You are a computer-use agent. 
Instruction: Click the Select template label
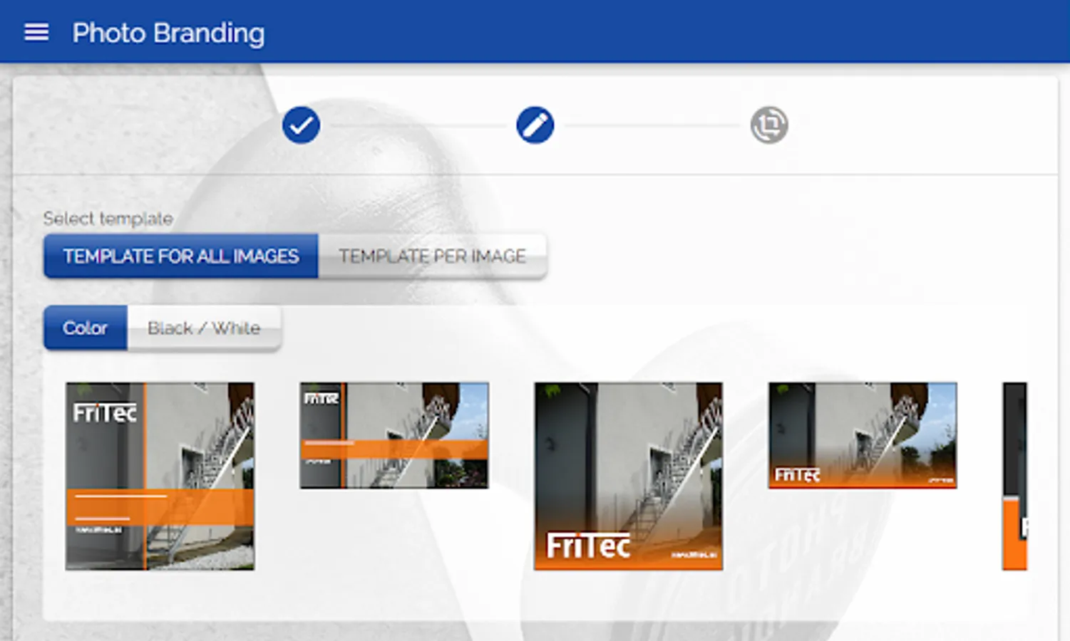[x=108, y=219]
